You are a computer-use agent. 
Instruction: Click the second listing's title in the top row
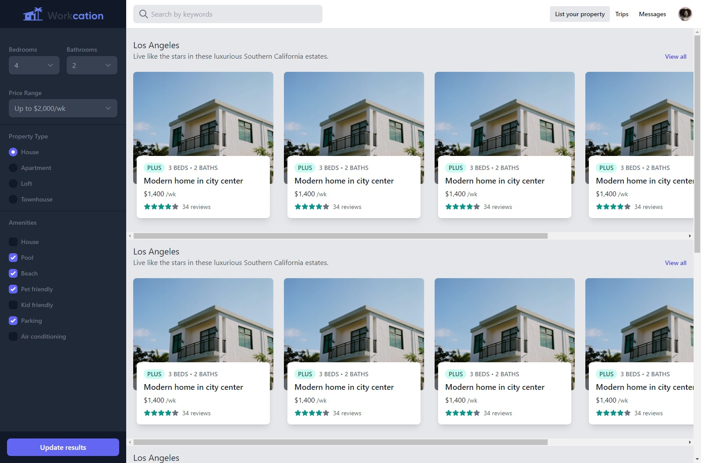coord(344,180)
